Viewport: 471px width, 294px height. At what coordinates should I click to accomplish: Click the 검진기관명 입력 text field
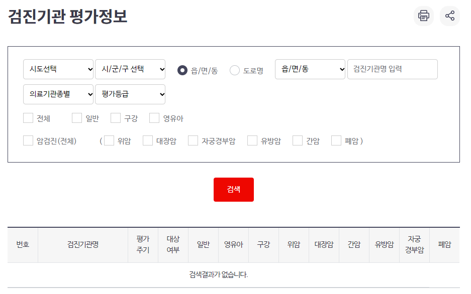pos(392,69)
